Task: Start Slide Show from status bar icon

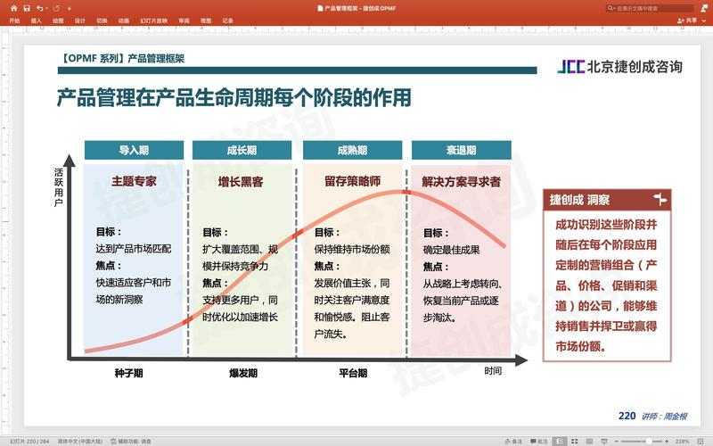Action: [x=604, y=441]
